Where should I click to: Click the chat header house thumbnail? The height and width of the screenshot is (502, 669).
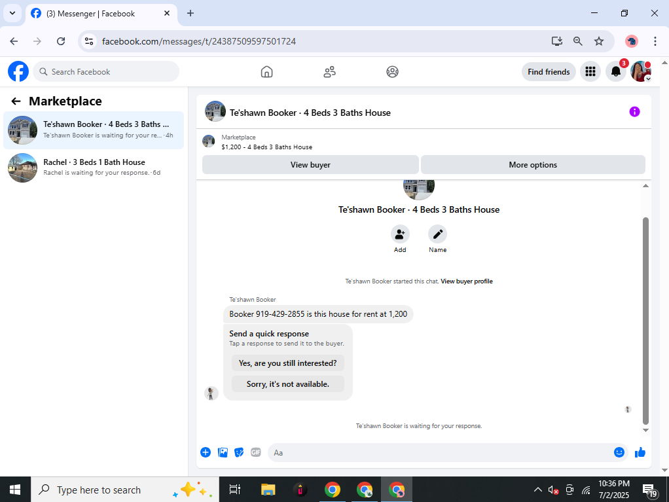215,111
